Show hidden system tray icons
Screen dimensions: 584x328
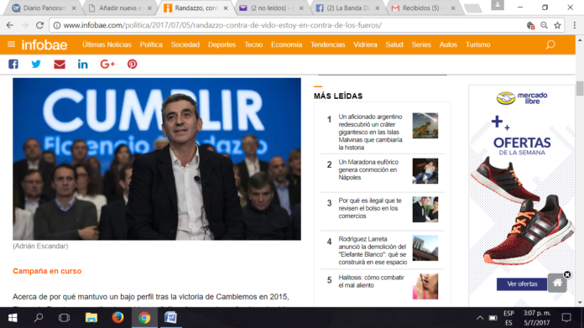point(480,318)
